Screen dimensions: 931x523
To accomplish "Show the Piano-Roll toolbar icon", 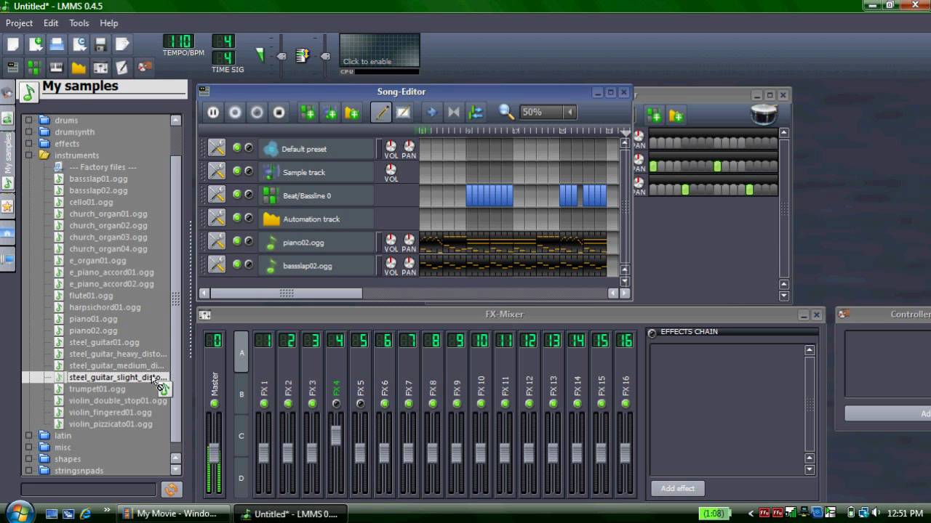I will 57,68.
